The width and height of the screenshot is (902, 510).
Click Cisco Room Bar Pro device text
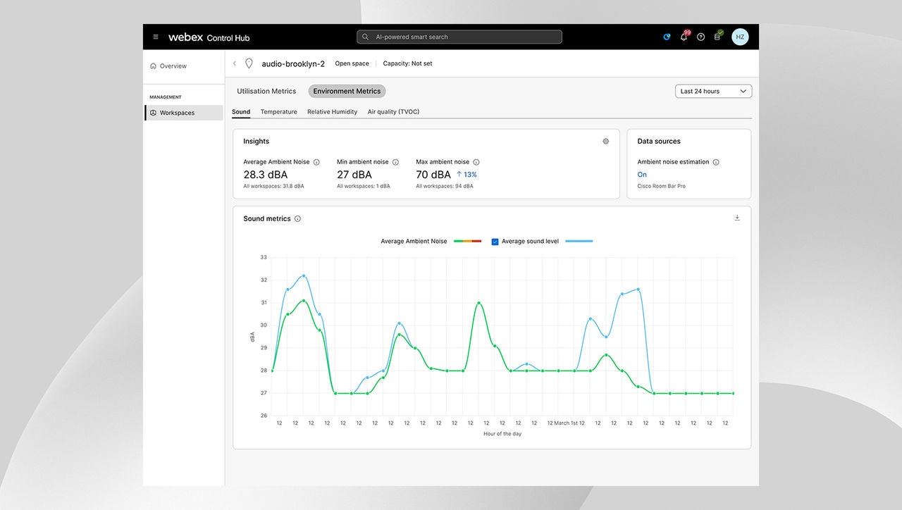coord(662,186)
